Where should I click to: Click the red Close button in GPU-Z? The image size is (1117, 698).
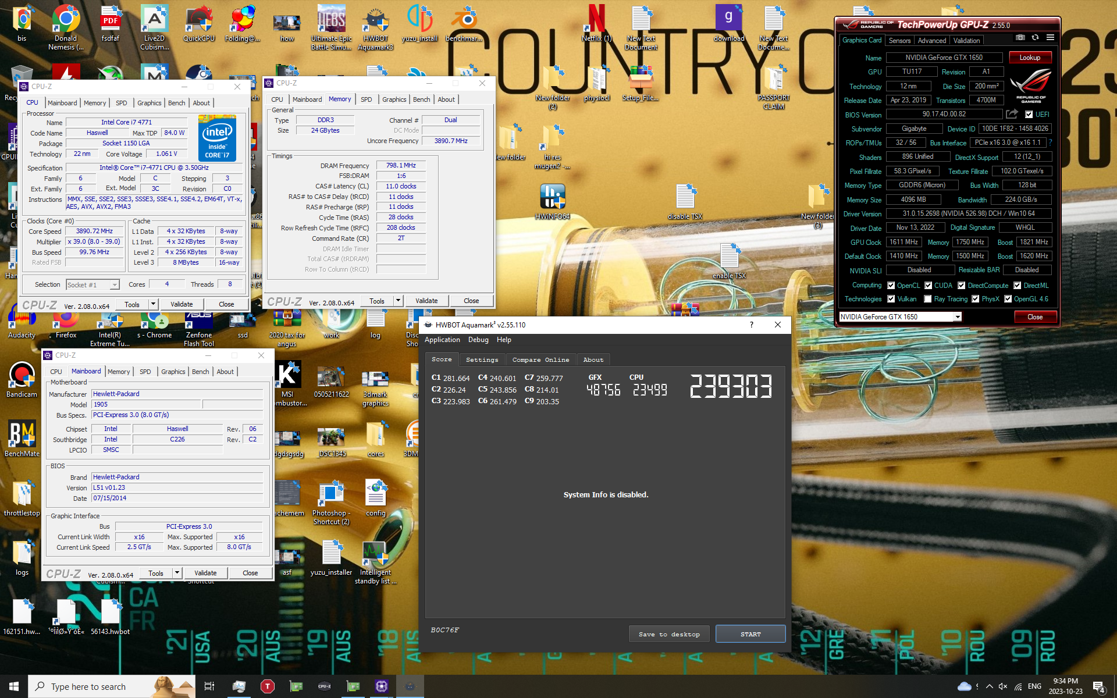pos(1035,317)
